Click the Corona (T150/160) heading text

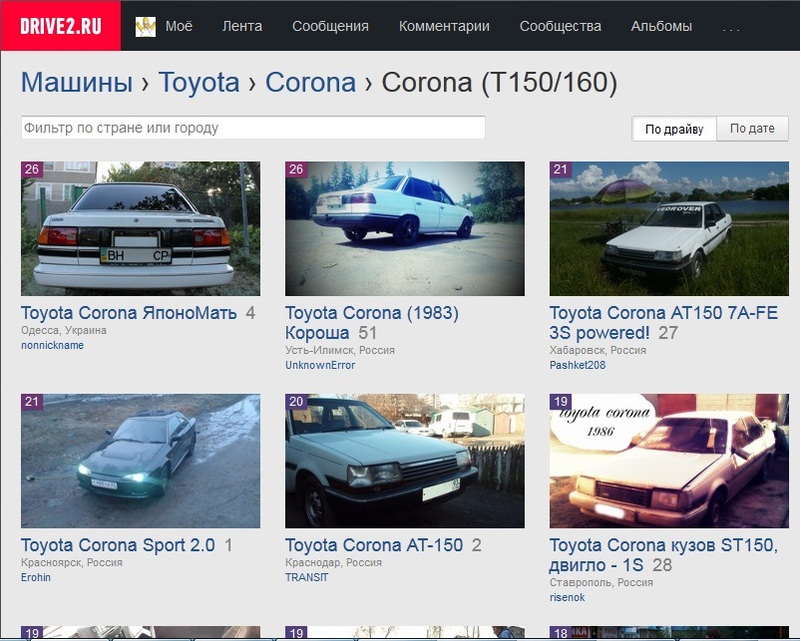pos(500,82)
